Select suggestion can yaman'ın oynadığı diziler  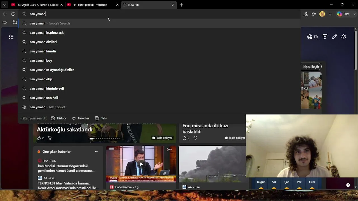pos(159,70)
